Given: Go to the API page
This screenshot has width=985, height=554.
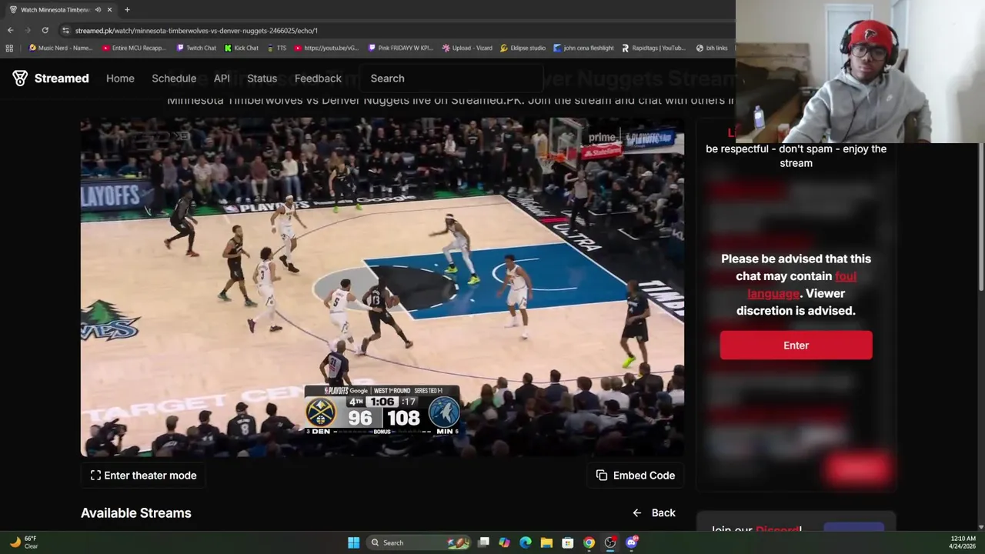Looking at the screenshot, I should pos(222,78).
